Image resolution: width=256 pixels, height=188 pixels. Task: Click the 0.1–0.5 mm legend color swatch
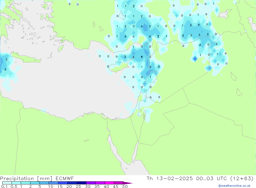coord(7,183)
